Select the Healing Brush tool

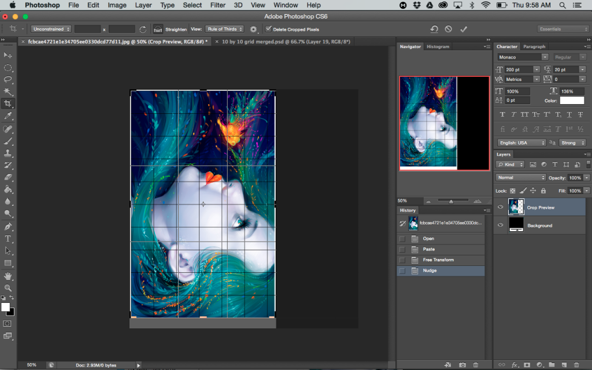tap(8, 129)
